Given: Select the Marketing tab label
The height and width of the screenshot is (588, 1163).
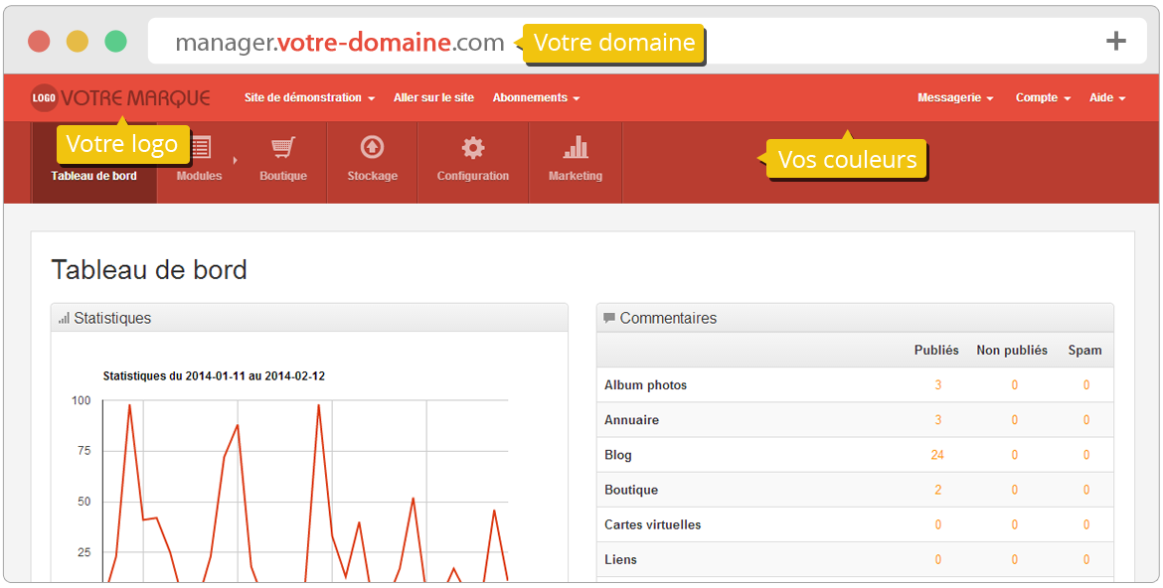Looking at the screenshot, I should [x=576, y=176].
